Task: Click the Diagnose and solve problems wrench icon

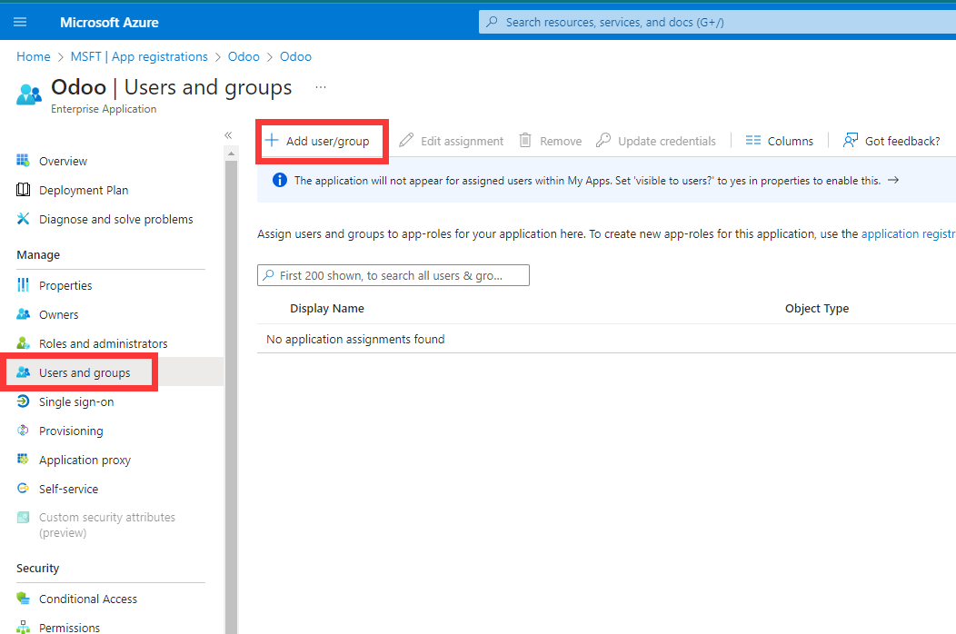Action: [23, 218]
